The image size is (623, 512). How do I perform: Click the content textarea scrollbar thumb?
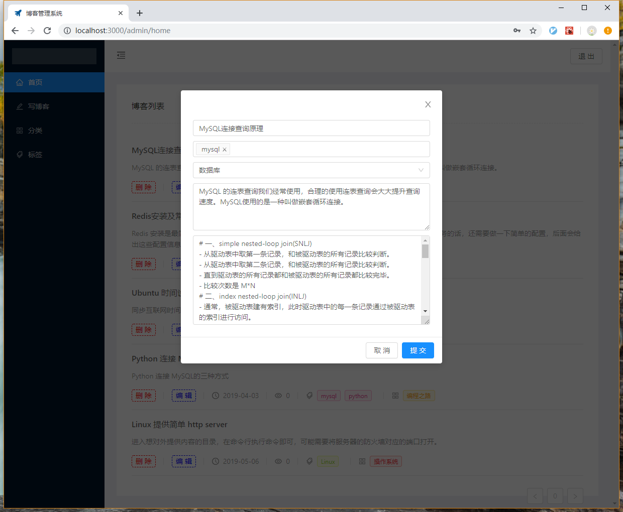(426, 251)
